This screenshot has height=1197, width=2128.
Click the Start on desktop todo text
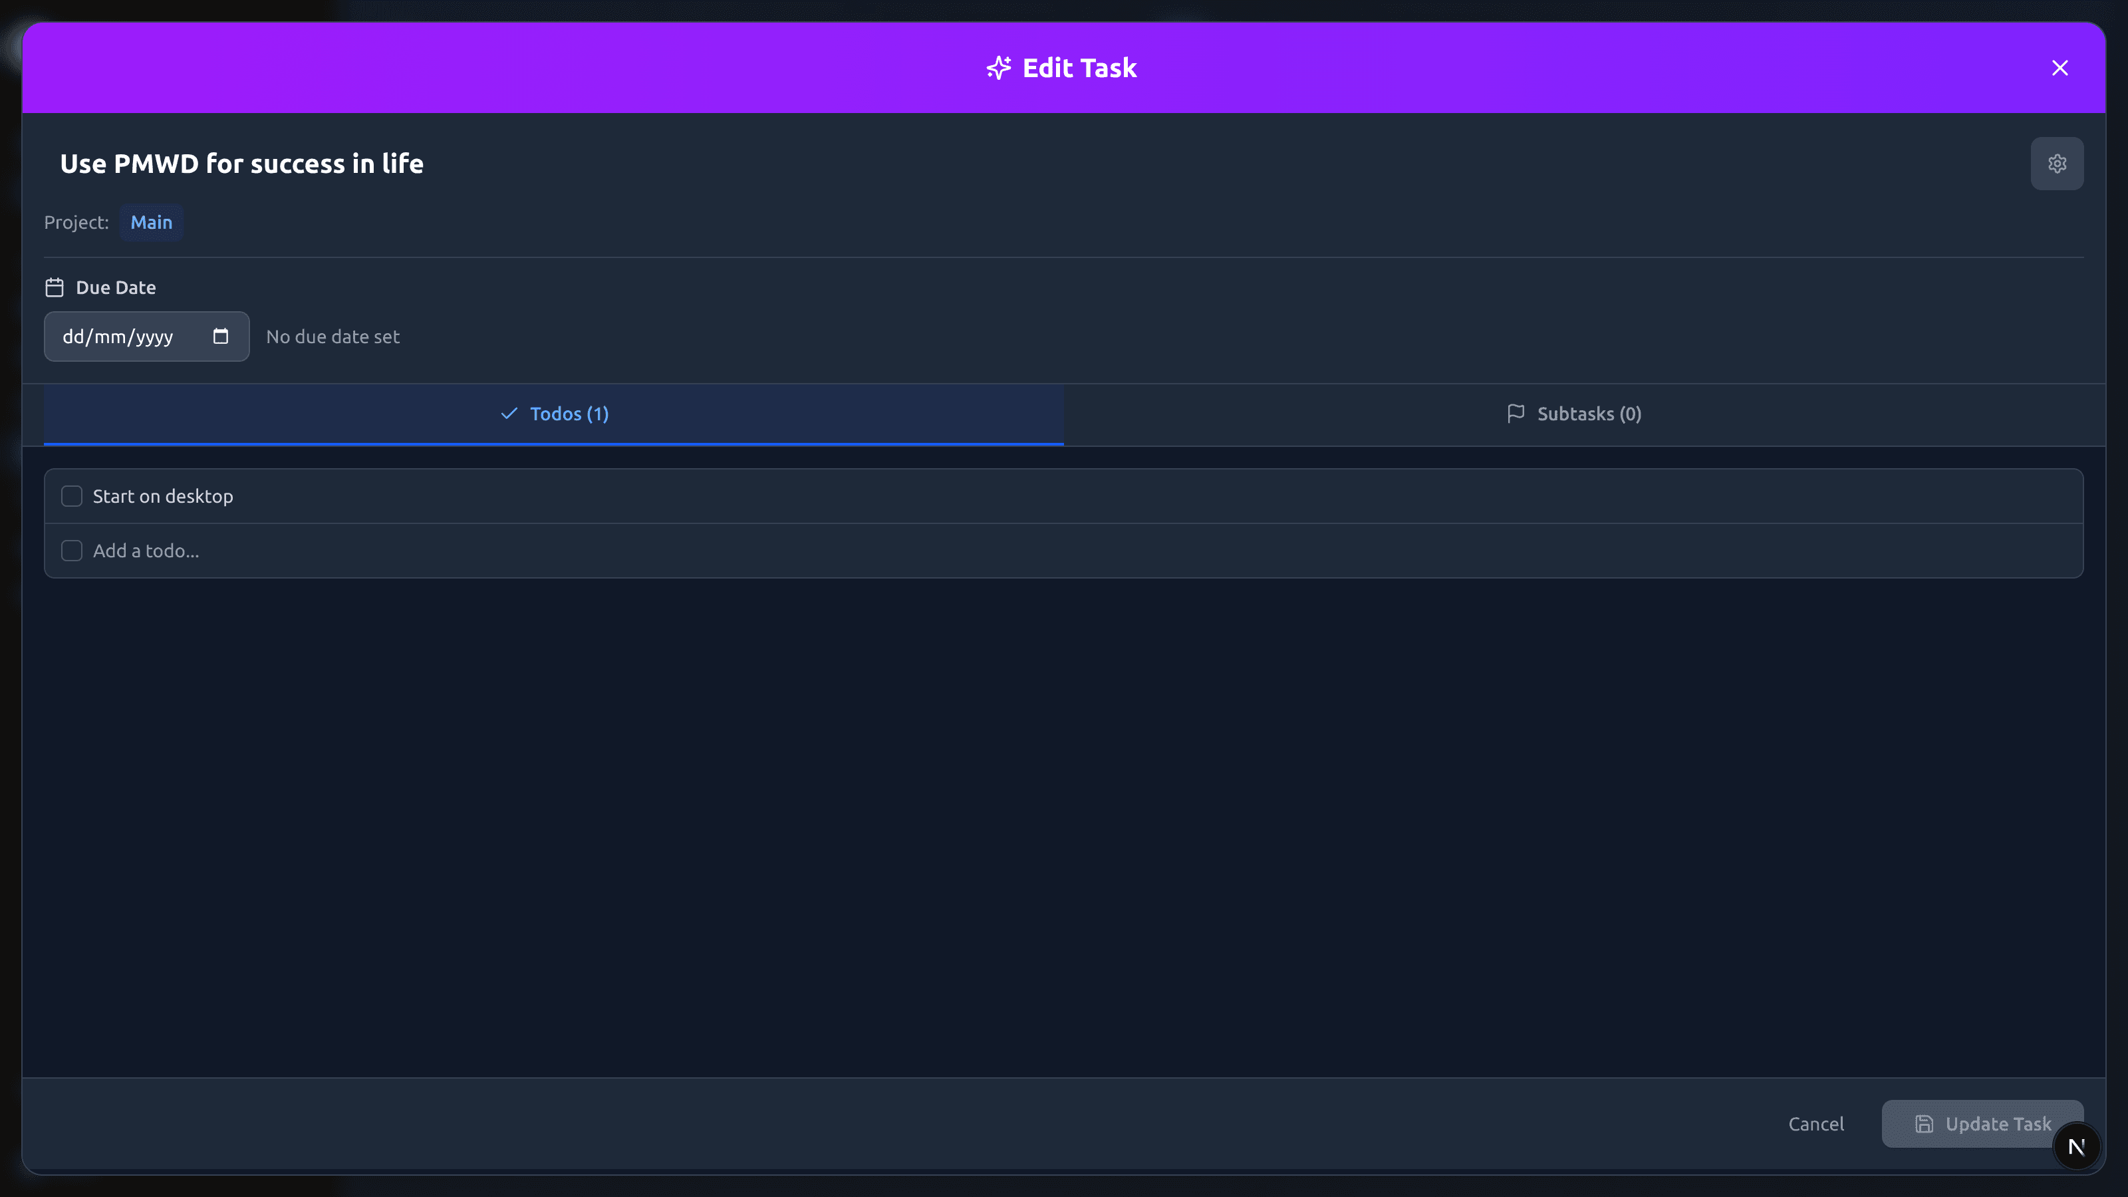(x=163, y=495)
